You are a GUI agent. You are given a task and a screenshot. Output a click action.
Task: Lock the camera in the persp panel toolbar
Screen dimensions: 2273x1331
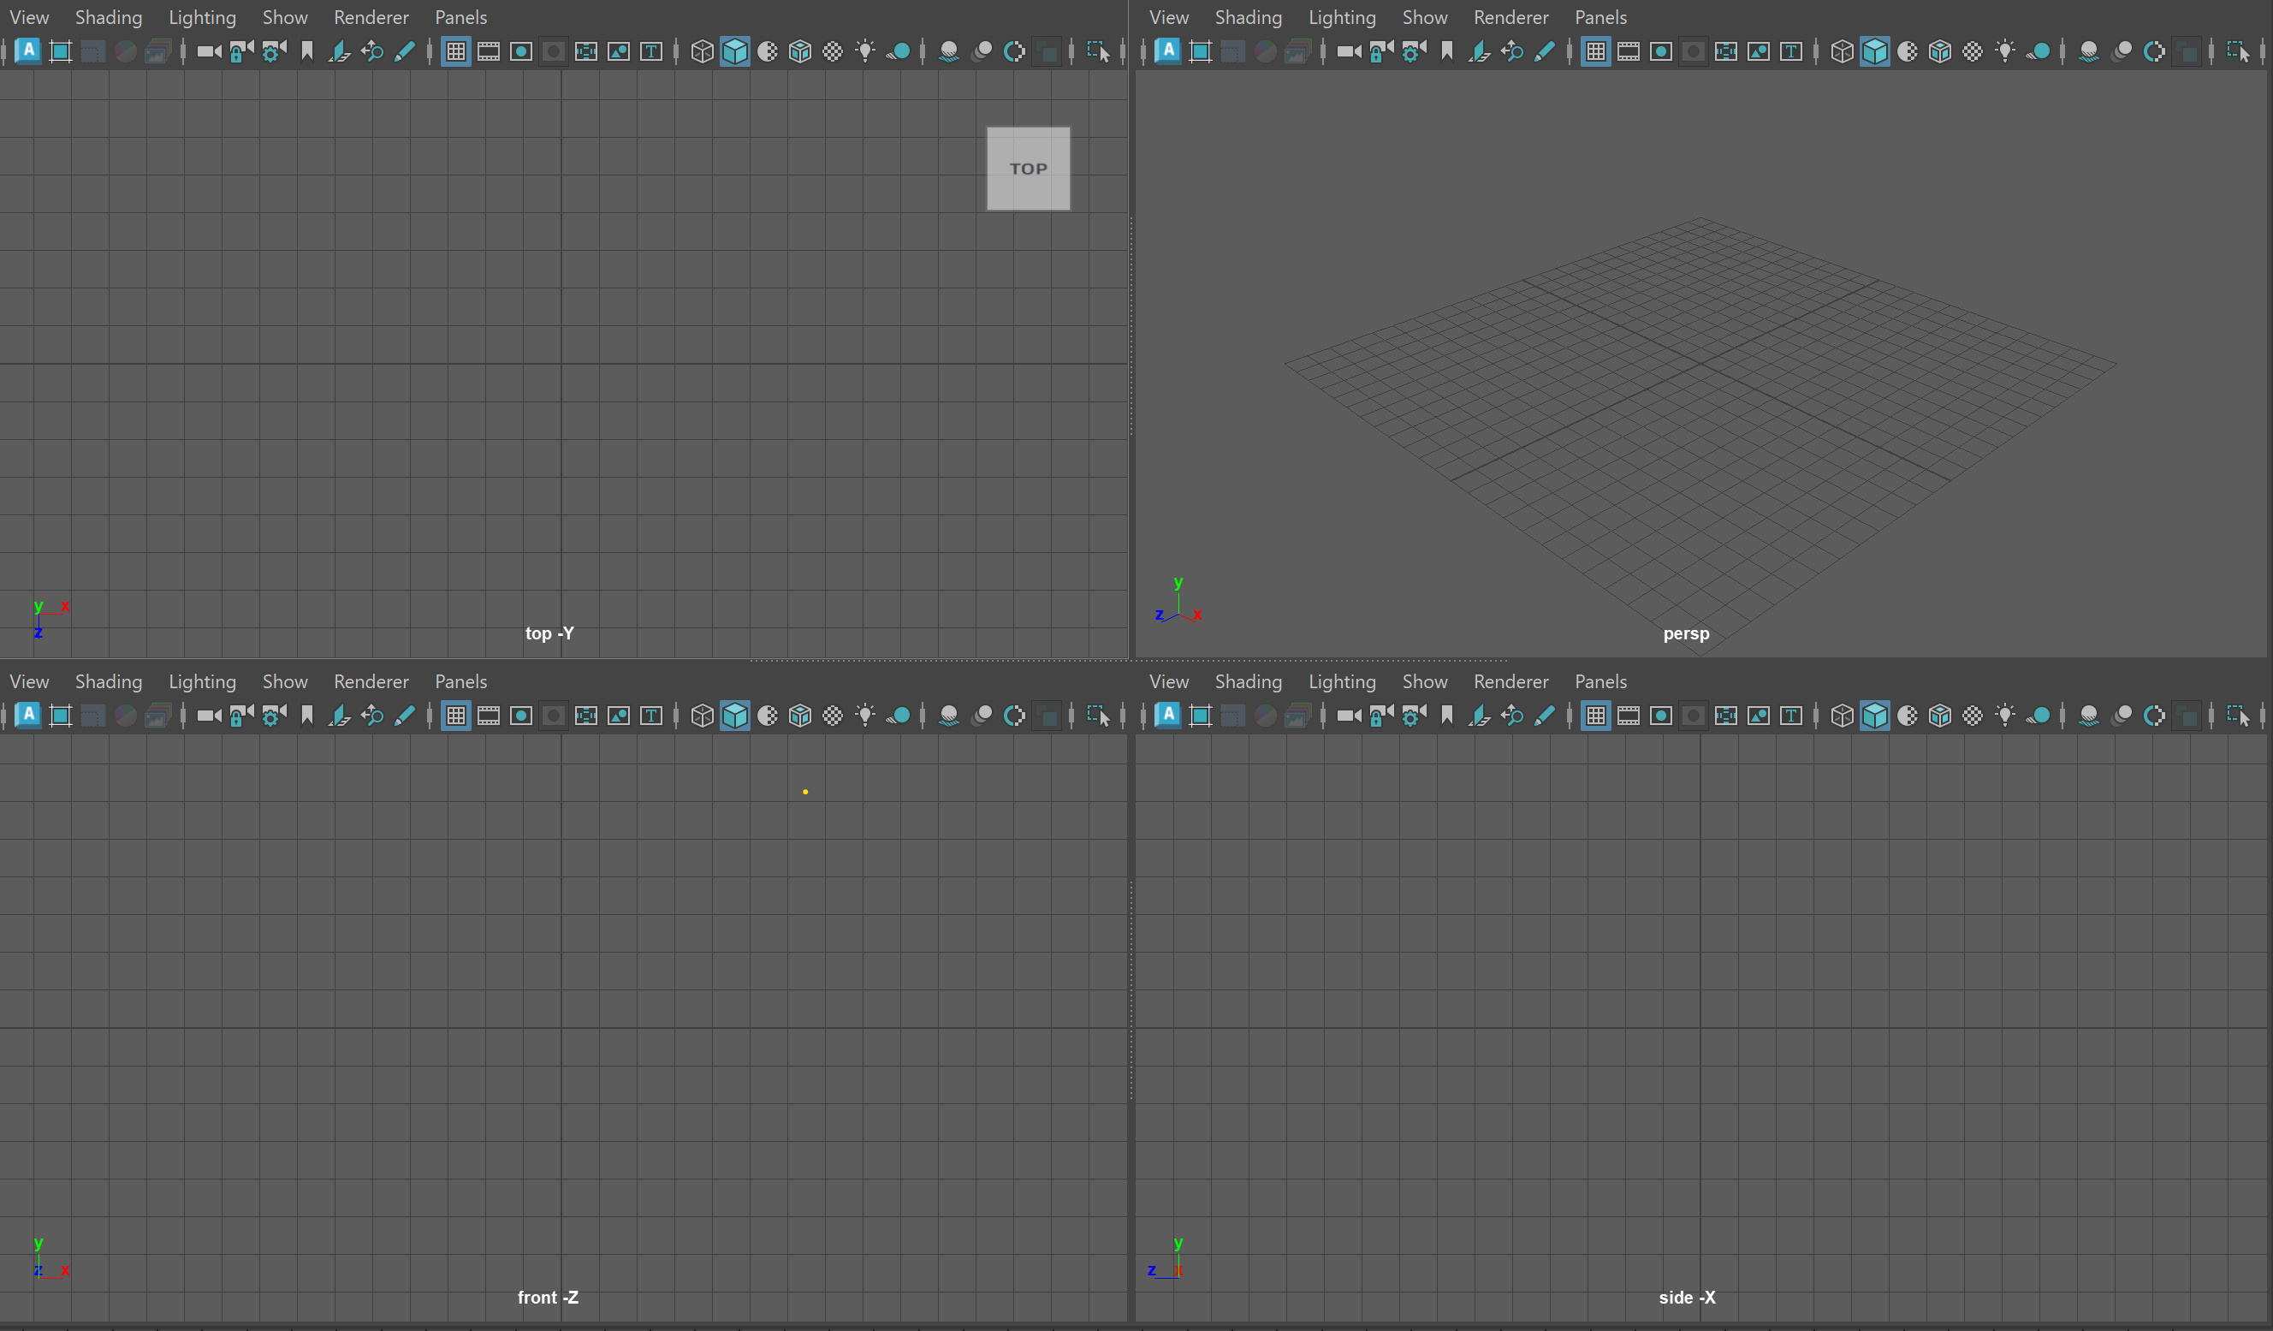[x=1380, y=51]
